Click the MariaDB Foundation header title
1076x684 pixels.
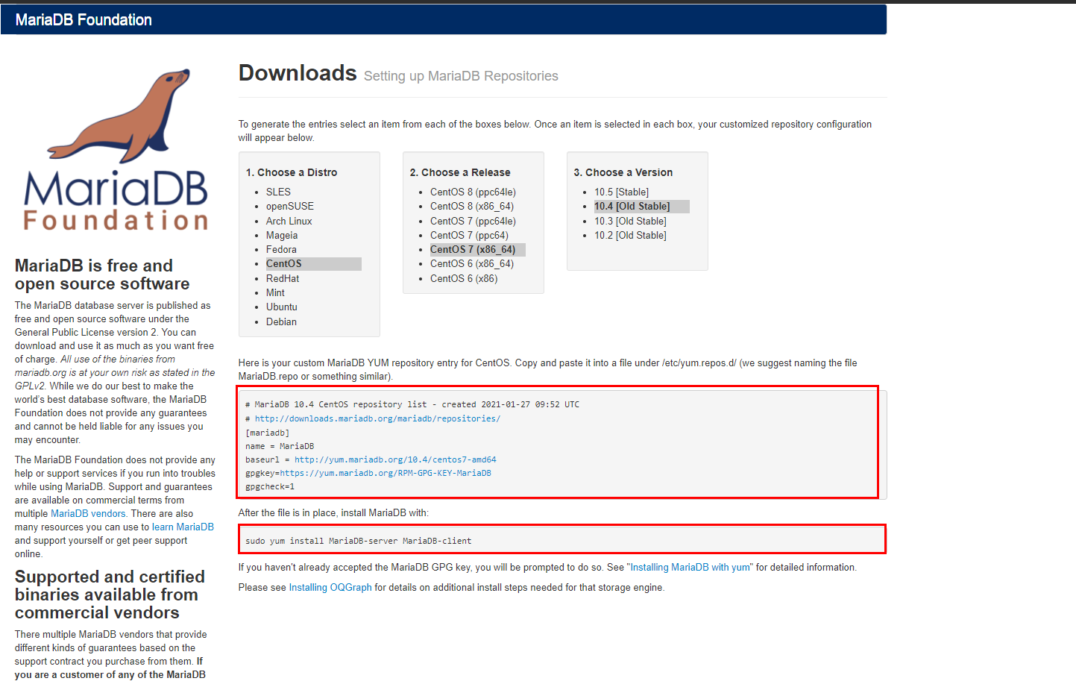pyautogui.click(x=84, y=20)
